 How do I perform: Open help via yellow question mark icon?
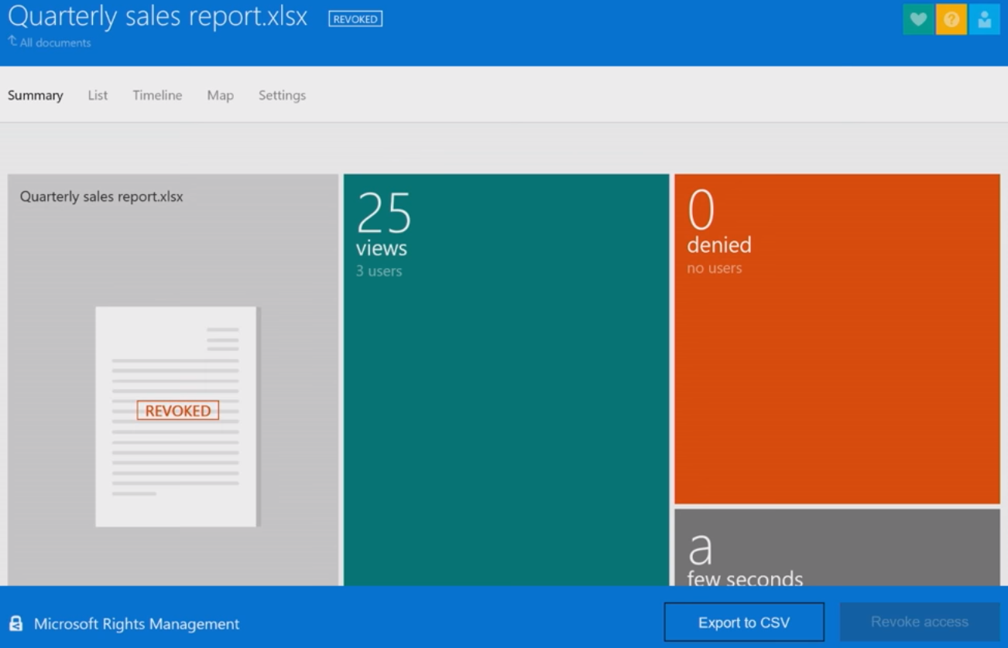(951, 20)
